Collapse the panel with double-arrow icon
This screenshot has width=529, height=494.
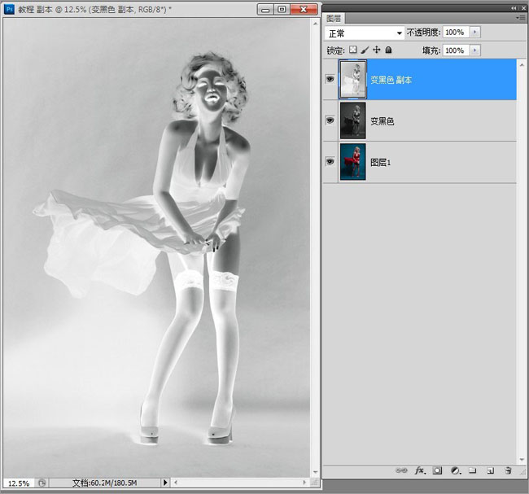pyautogui.click(x=514, y=8)
